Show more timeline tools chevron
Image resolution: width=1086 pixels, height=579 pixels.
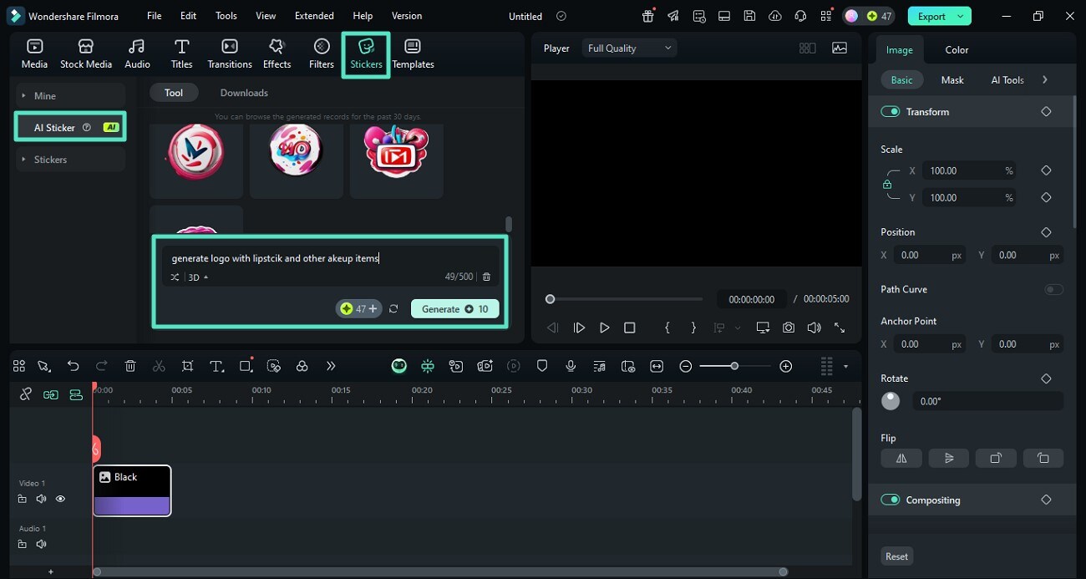pos(331,366)
